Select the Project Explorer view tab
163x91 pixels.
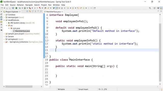[12, 12]
